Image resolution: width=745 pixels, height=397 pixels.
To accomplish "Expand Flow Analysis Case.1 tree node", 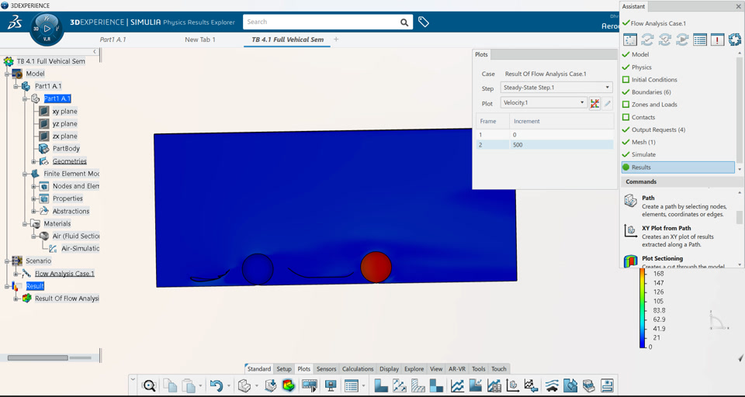I will 16,274.
